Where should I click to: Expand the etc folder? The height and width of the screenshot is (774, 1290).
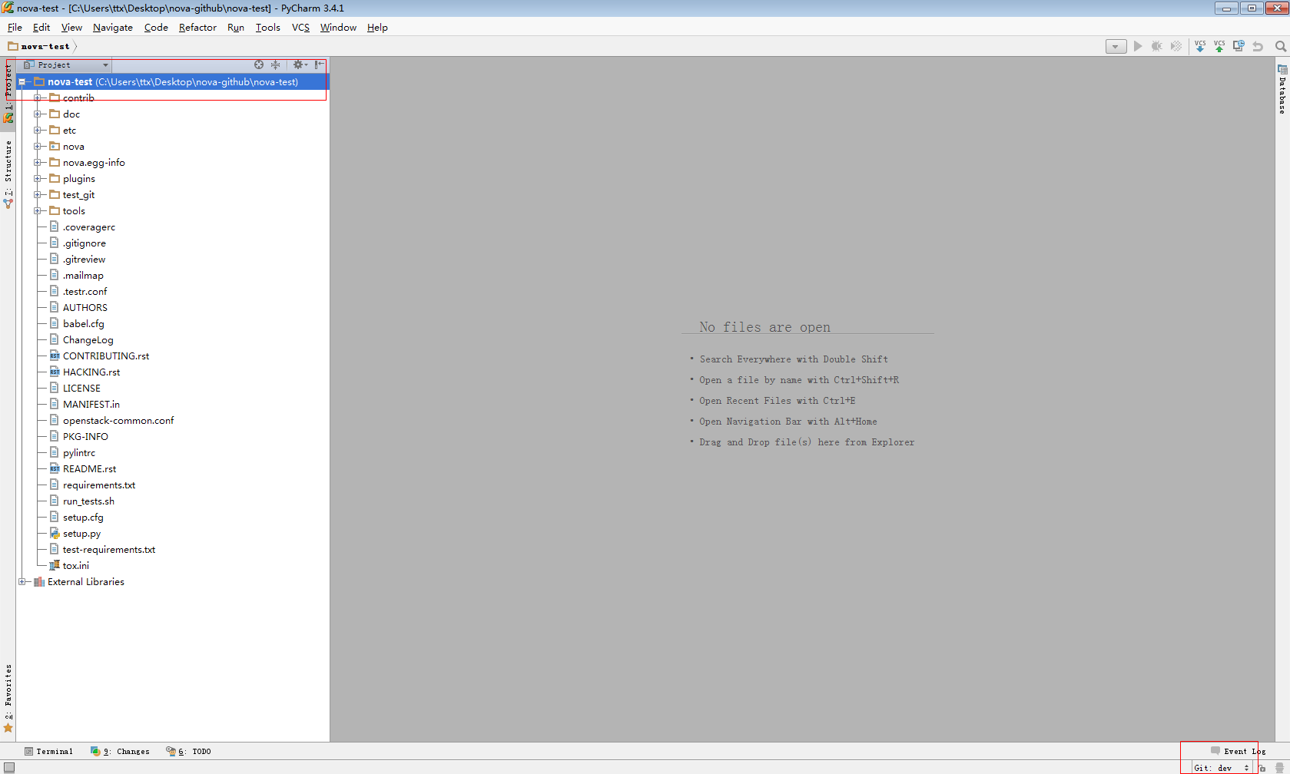pos(37,130)
